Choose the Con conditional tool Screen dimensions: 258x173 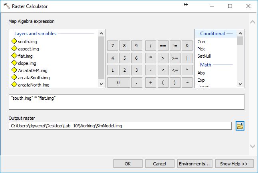[x=201, y=42]
